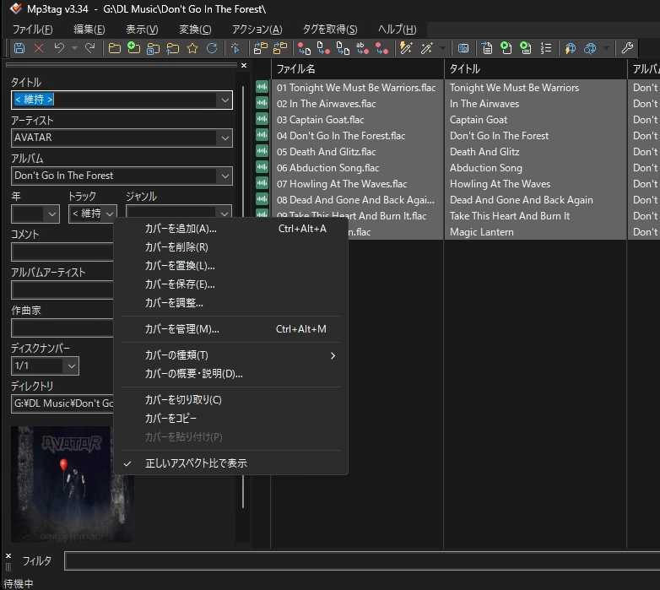Click the Refresh circular arrow icon
Viewport: 660px width, 590px height.
tap(212, 48)
